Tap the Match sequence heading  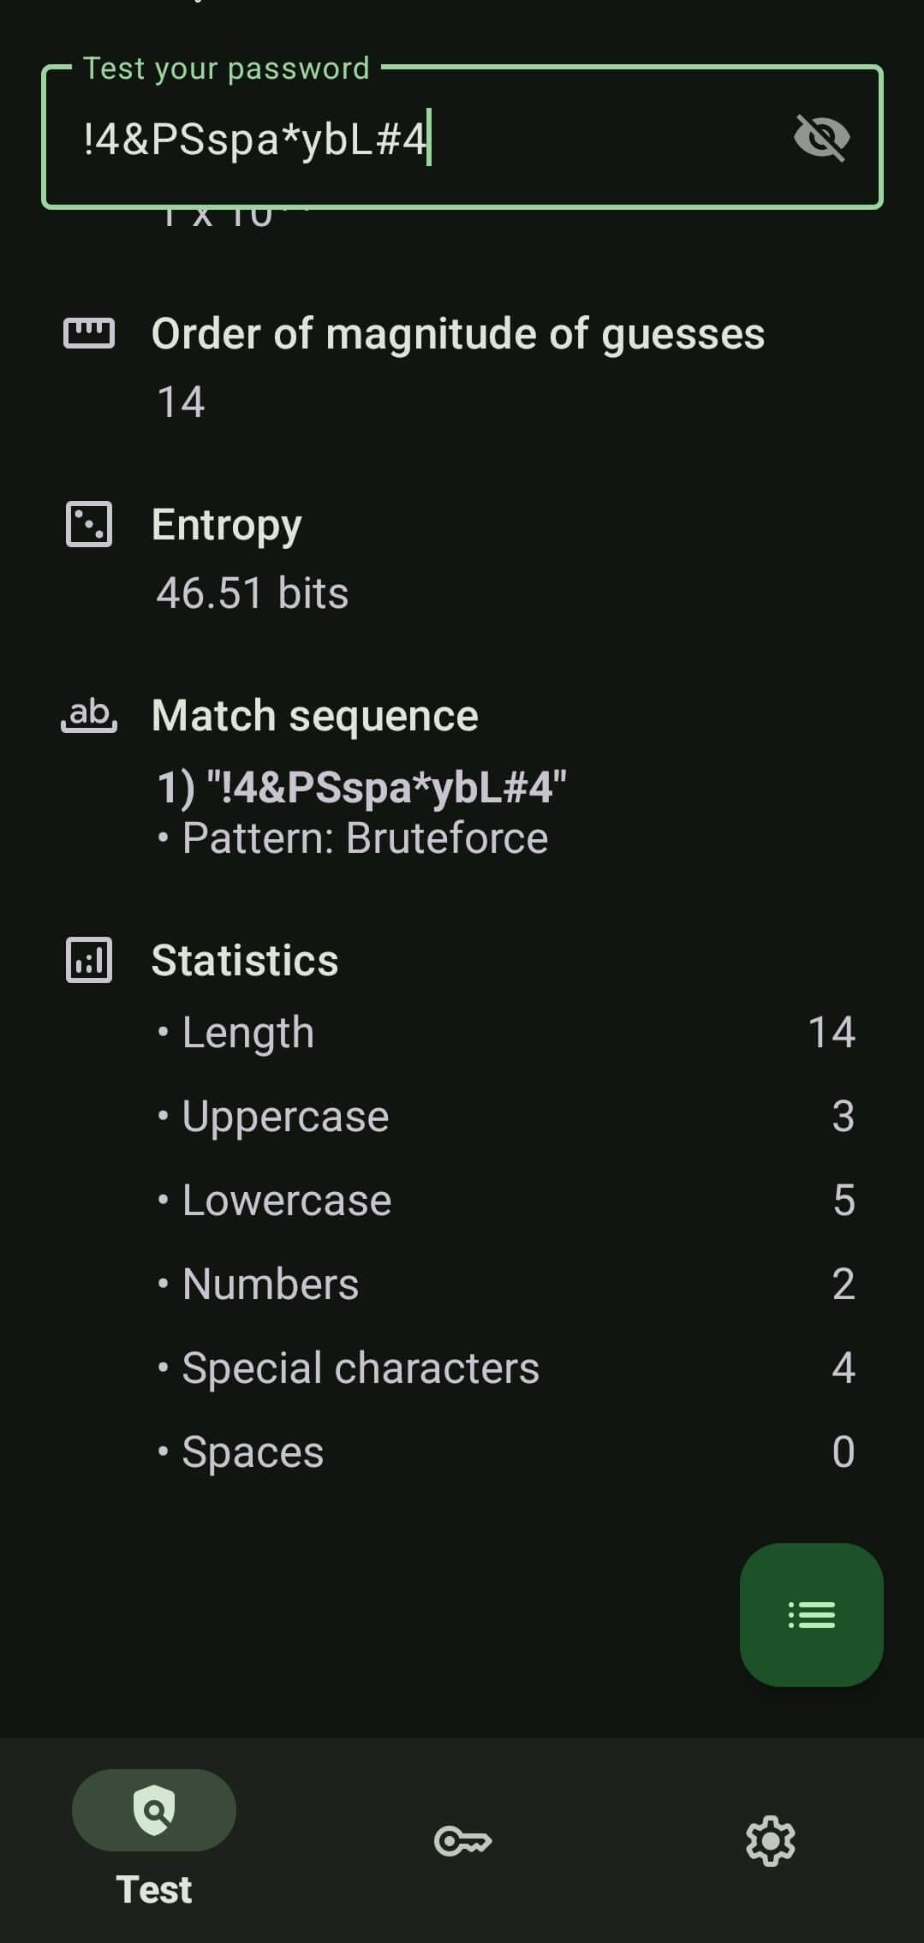pos(315,716)
